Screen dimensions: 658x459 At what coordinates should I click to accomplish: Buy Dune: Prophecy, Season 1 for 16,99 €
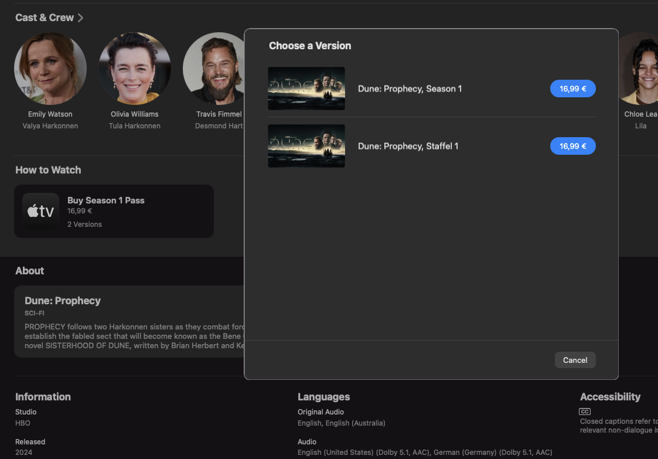pos(573,89)
